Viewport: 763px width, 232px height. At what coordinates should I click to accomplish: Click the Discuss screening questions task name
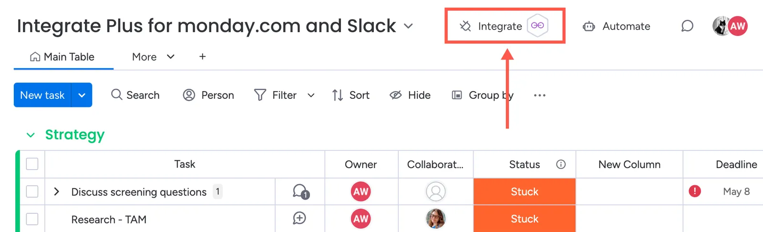139,192
